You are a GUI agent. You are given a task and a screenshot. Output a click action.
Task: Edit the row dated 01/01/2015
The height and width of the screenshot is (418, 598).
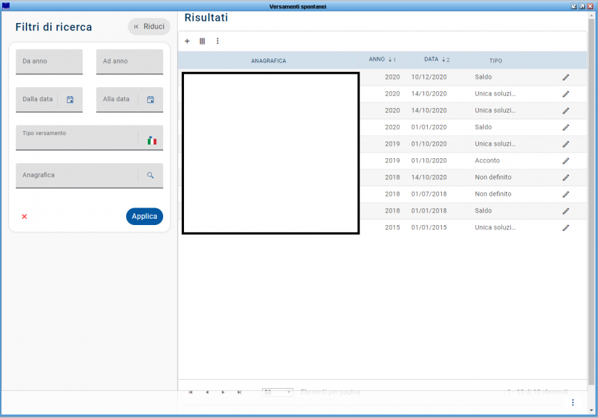(x=565, y=228)
